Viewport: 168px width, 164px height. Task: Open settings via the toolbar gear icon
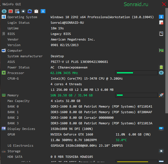pyautogui.click(x=23, y=11)
